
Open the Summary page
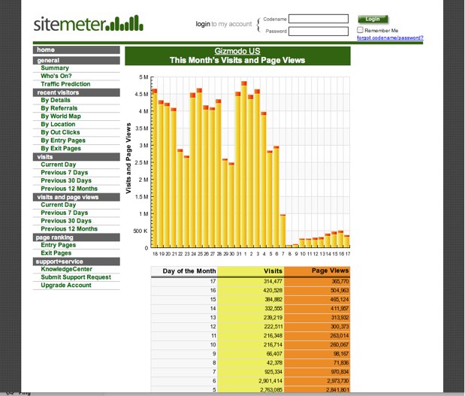(x=55, y=68)
